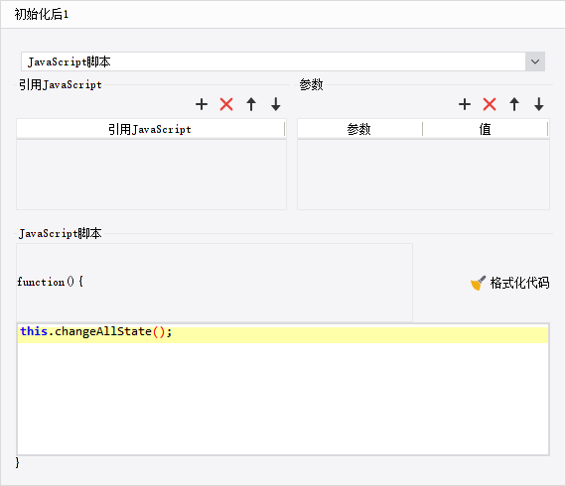Move selected parameter up
The width and height of the screenshot is (566, 486).
514,104
